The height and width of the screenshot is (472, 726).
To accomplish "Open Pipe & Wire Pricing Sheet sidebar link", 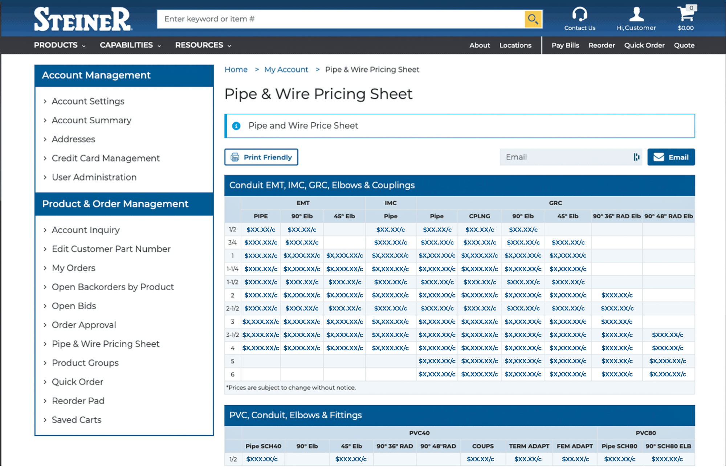I will (x=106, y=344).
